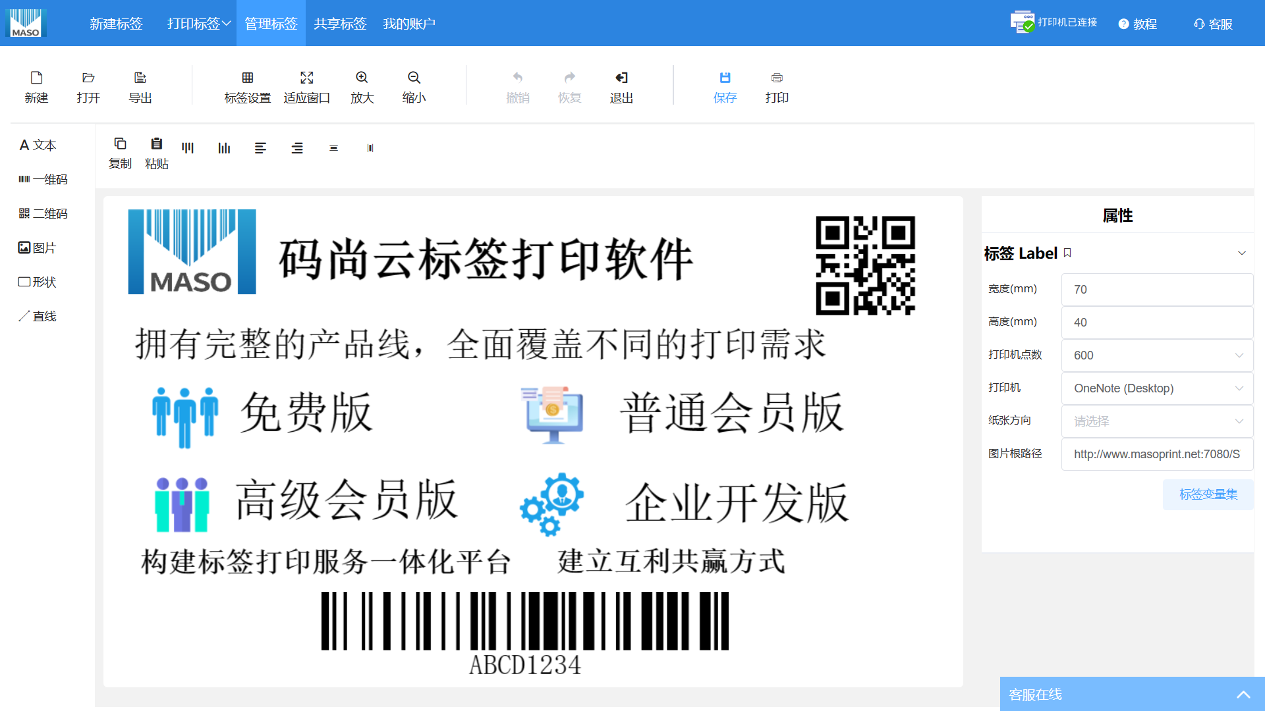Collapse the 标签 Label properties section
The height and width of the screenshot is (711, 1265).
coord(1241,253)
